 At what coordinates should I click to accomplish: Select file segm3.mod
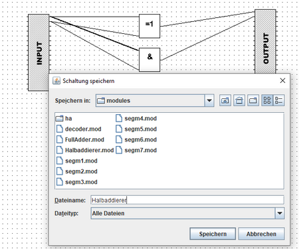pyautogui.click(x=76, y=182)
